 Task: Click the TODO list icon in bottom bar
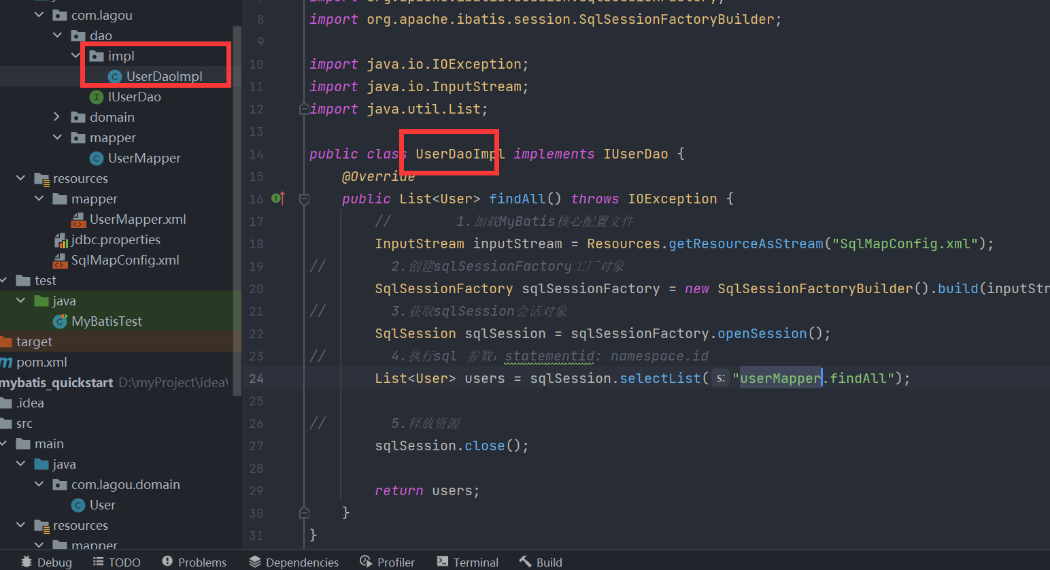point(99,562)
